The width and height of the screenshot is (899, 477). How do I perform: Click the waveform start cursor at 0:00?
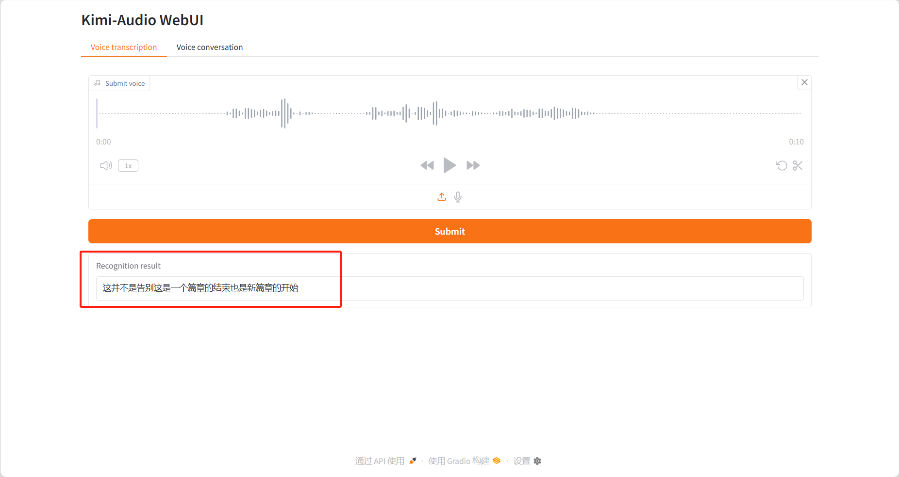pos(97,113)
